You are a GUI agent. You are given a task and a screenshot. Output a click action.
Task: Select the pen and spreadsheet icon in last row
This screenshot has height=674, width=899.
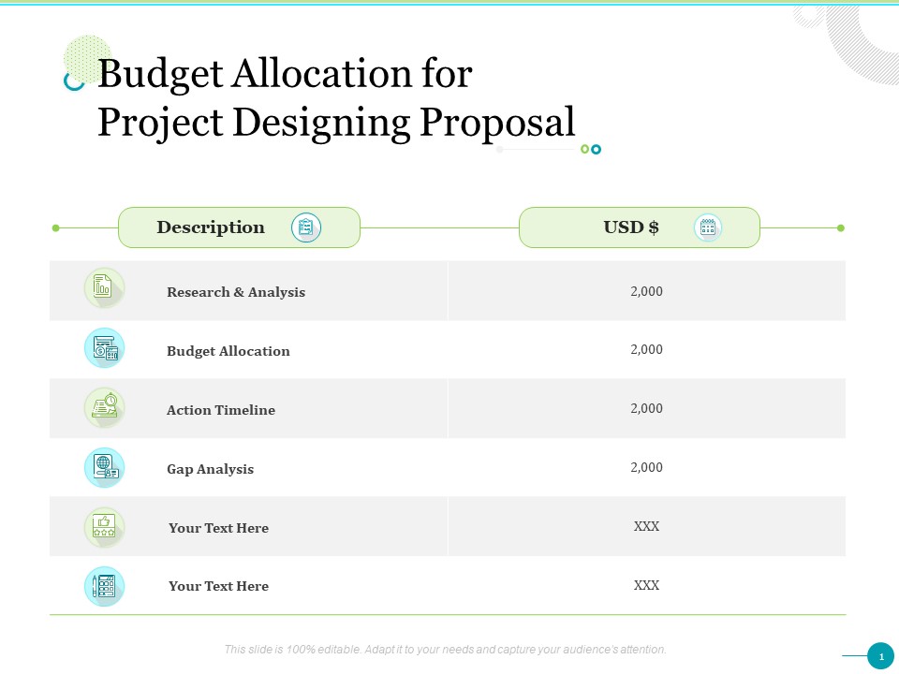pos(104,586)
